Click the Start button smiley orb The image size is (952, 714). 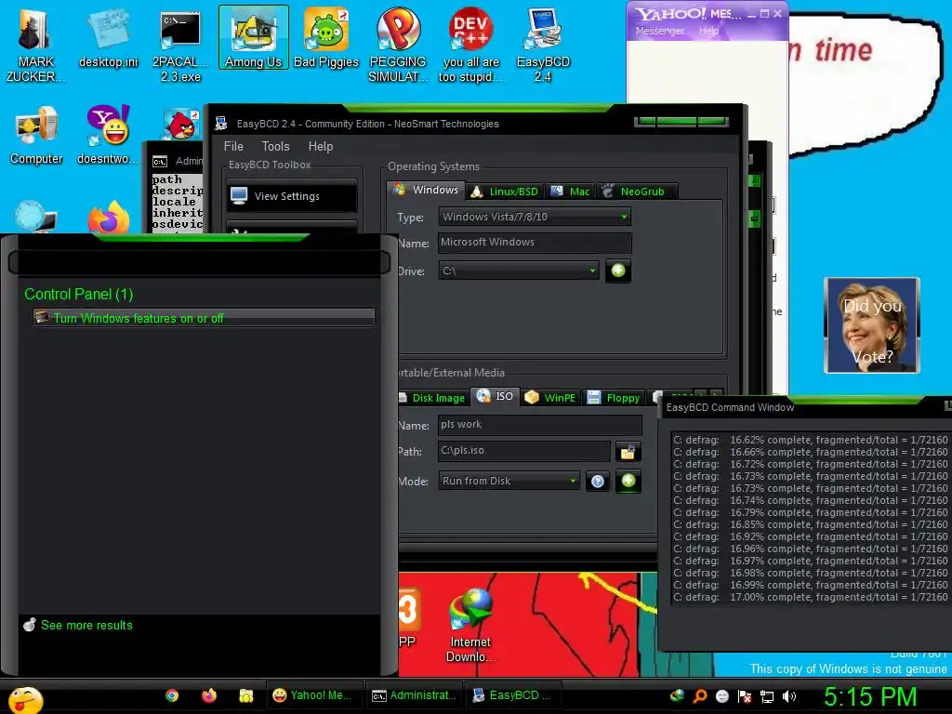(25, 699)
